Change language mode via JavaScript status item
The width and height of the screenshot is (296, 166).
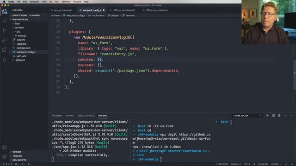coord(263,164)
